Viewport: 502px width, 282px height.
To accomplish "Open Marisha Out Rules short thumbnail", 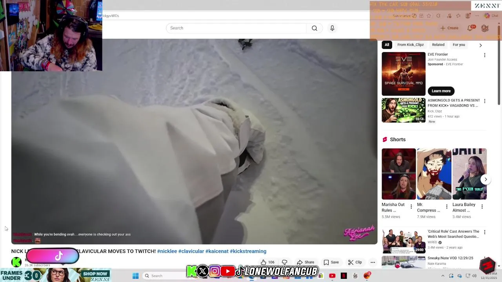I will 398,174.
